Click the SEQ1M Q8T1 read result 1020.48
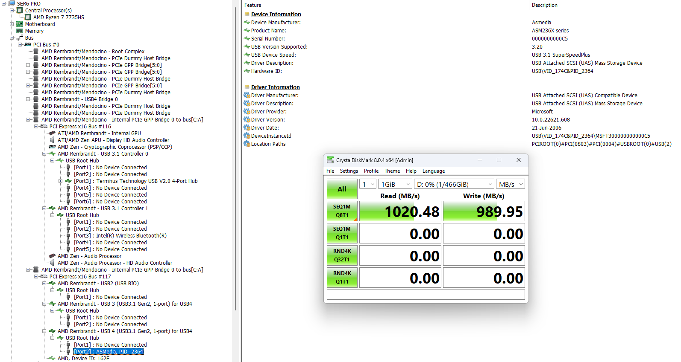This screenshot has width=681, height=362. (x=400, y=211)
